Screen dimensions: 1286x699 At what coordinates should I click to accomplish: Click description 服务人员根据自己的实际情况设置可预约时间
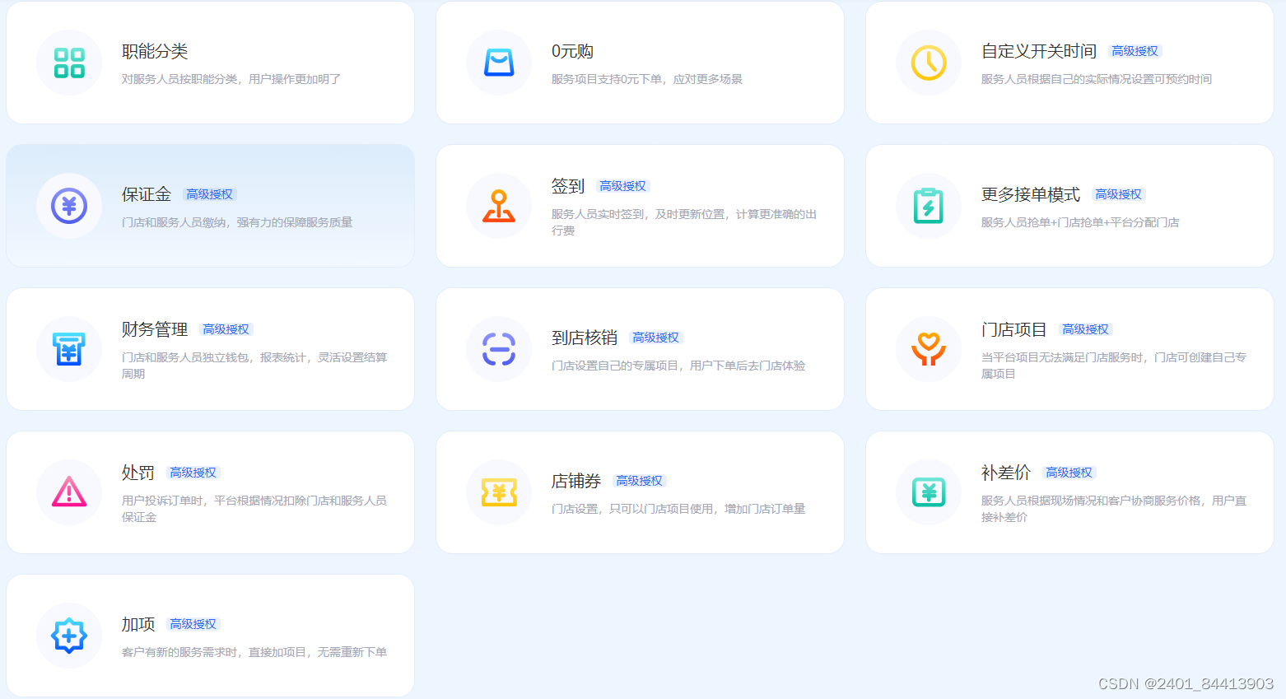(x=1097, y=79)
